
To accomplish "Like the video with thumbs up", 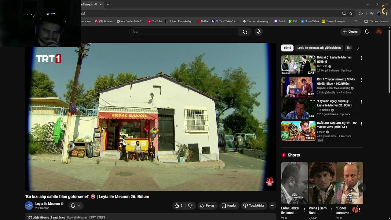I will 179,206.
